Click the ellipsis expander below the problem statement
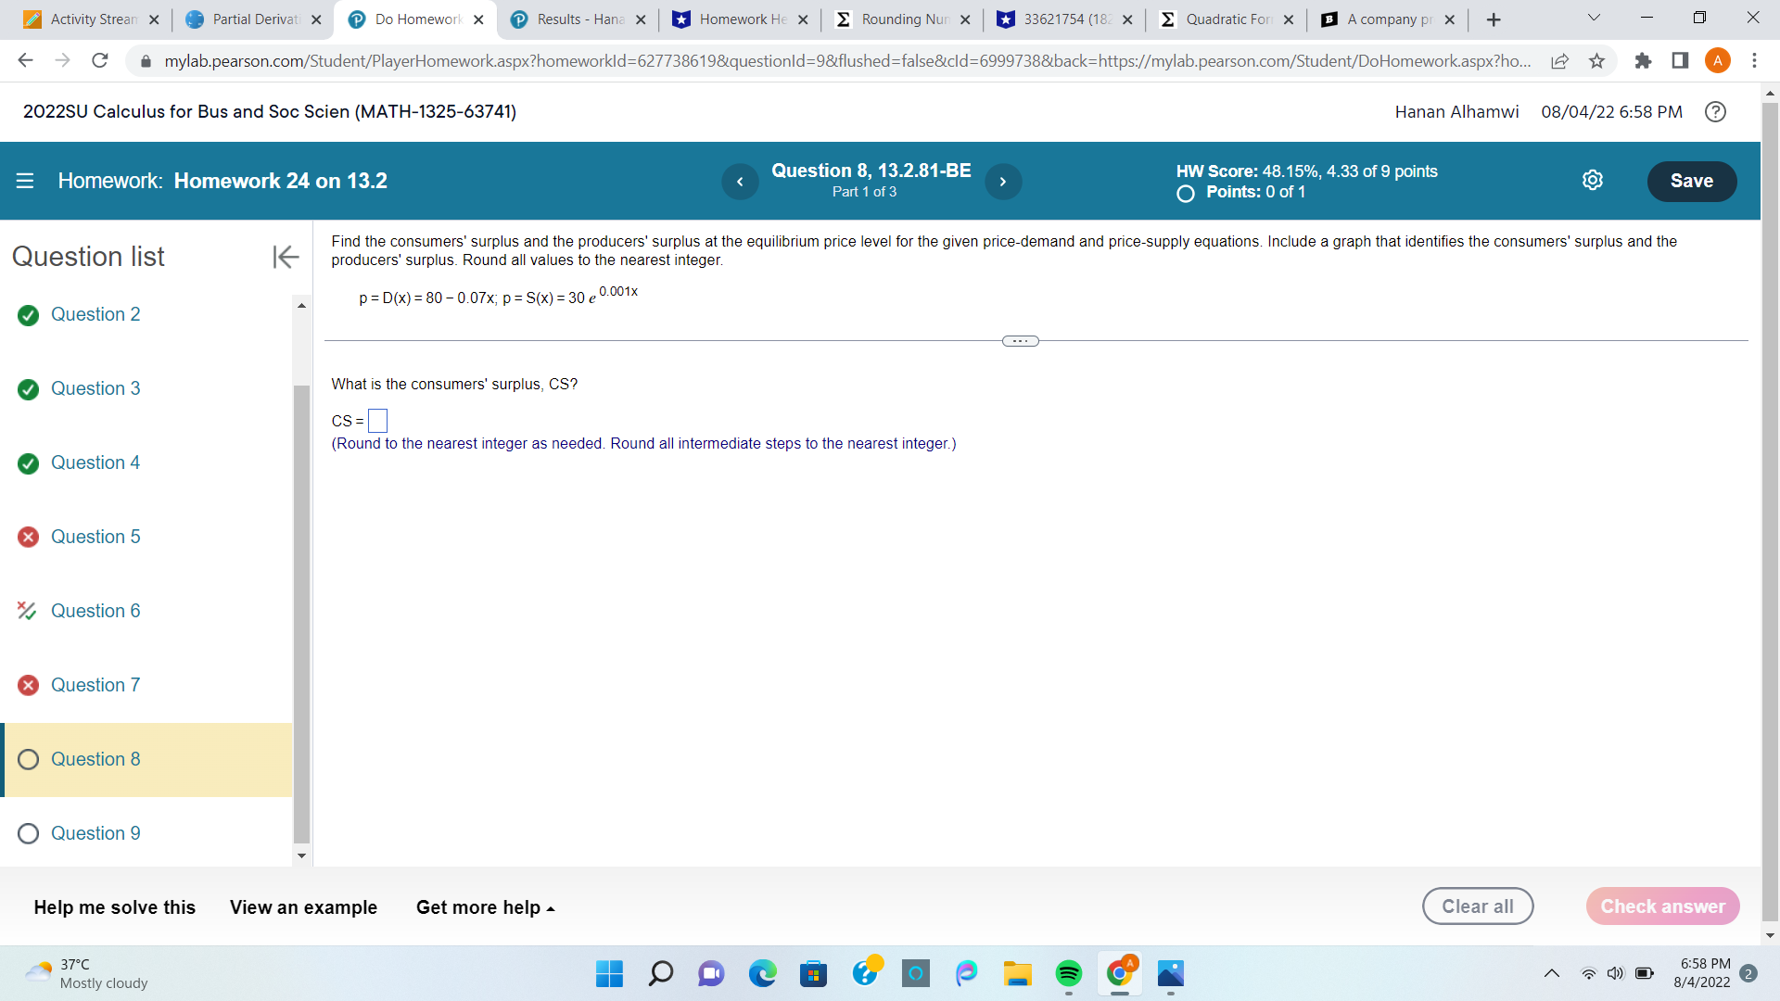This screenshot has height=1001, width=1780. 1020,340
